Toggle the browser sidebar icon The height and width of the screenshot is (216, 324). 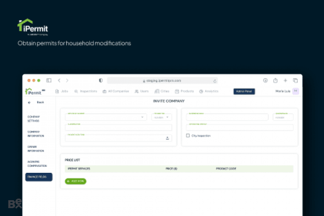click(x=49, y=81)
